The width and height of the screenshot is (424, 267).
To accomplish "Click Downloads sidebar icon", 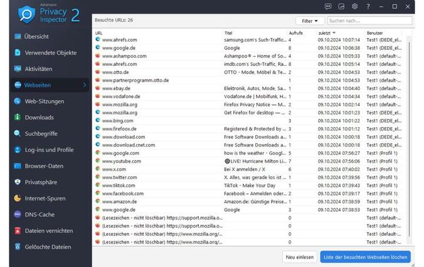I will pyautogui.click(x=18, y=118).
